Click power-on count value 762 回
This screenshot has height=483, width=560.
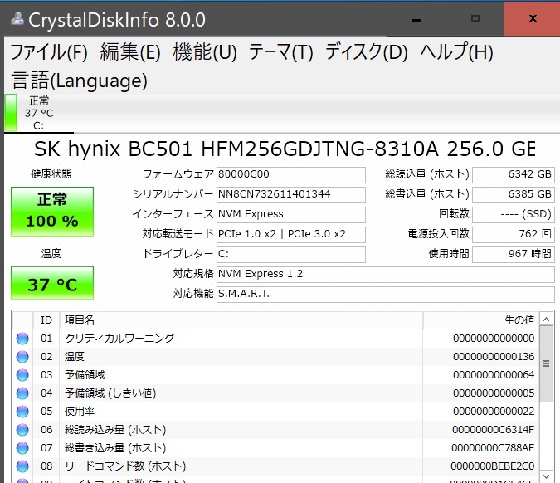514,234
